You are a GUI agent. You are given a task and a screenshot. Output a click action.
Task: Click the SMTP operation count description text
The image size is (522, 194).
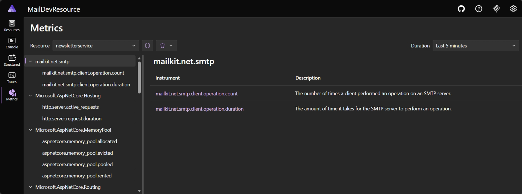(x=373, y=93)
